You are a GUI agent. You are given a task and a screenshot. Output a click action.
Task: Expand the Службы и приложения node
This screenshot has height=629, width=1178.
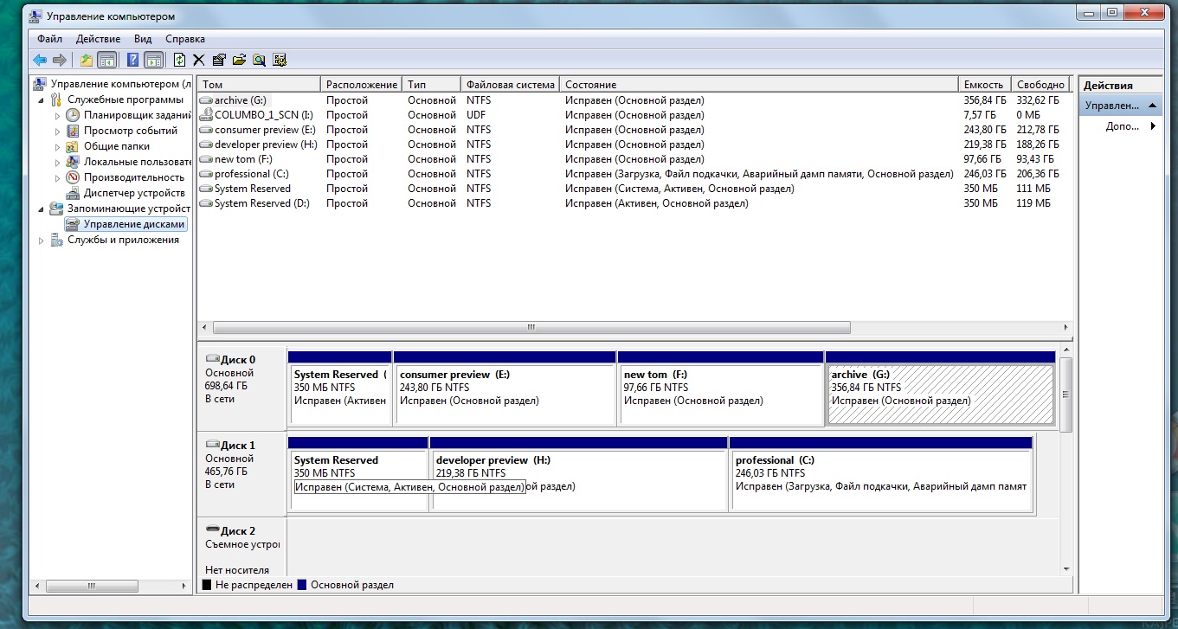42,240
